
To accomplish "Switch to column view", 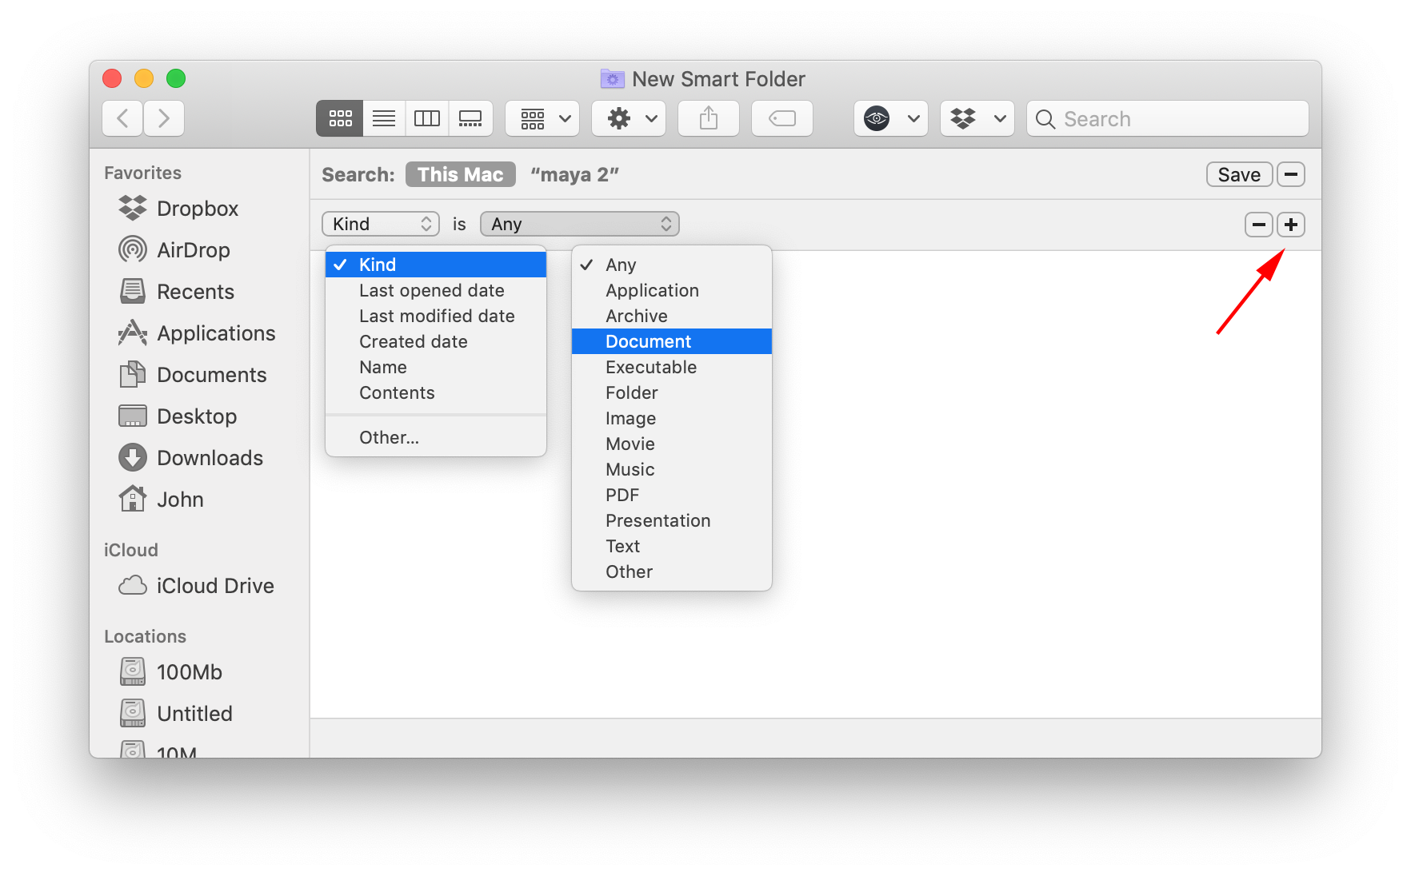I will click(426, 118).
